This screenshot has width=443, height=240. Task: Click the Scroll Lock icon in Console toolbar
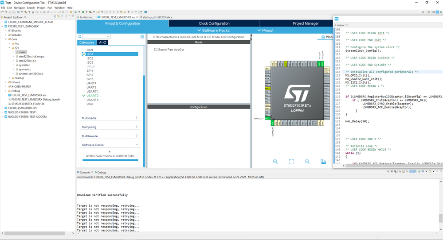click(x=404, y=171)
